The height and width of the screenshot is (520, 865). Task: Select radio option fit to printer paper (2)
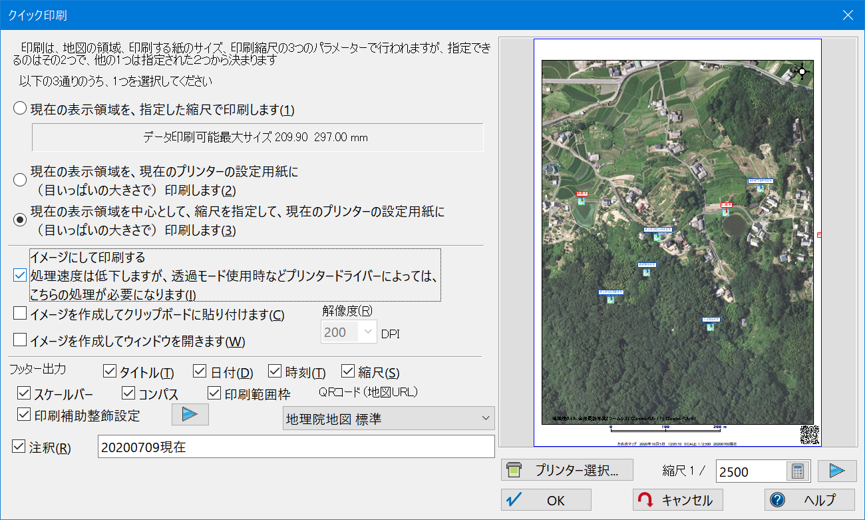[x=21, y=180]
